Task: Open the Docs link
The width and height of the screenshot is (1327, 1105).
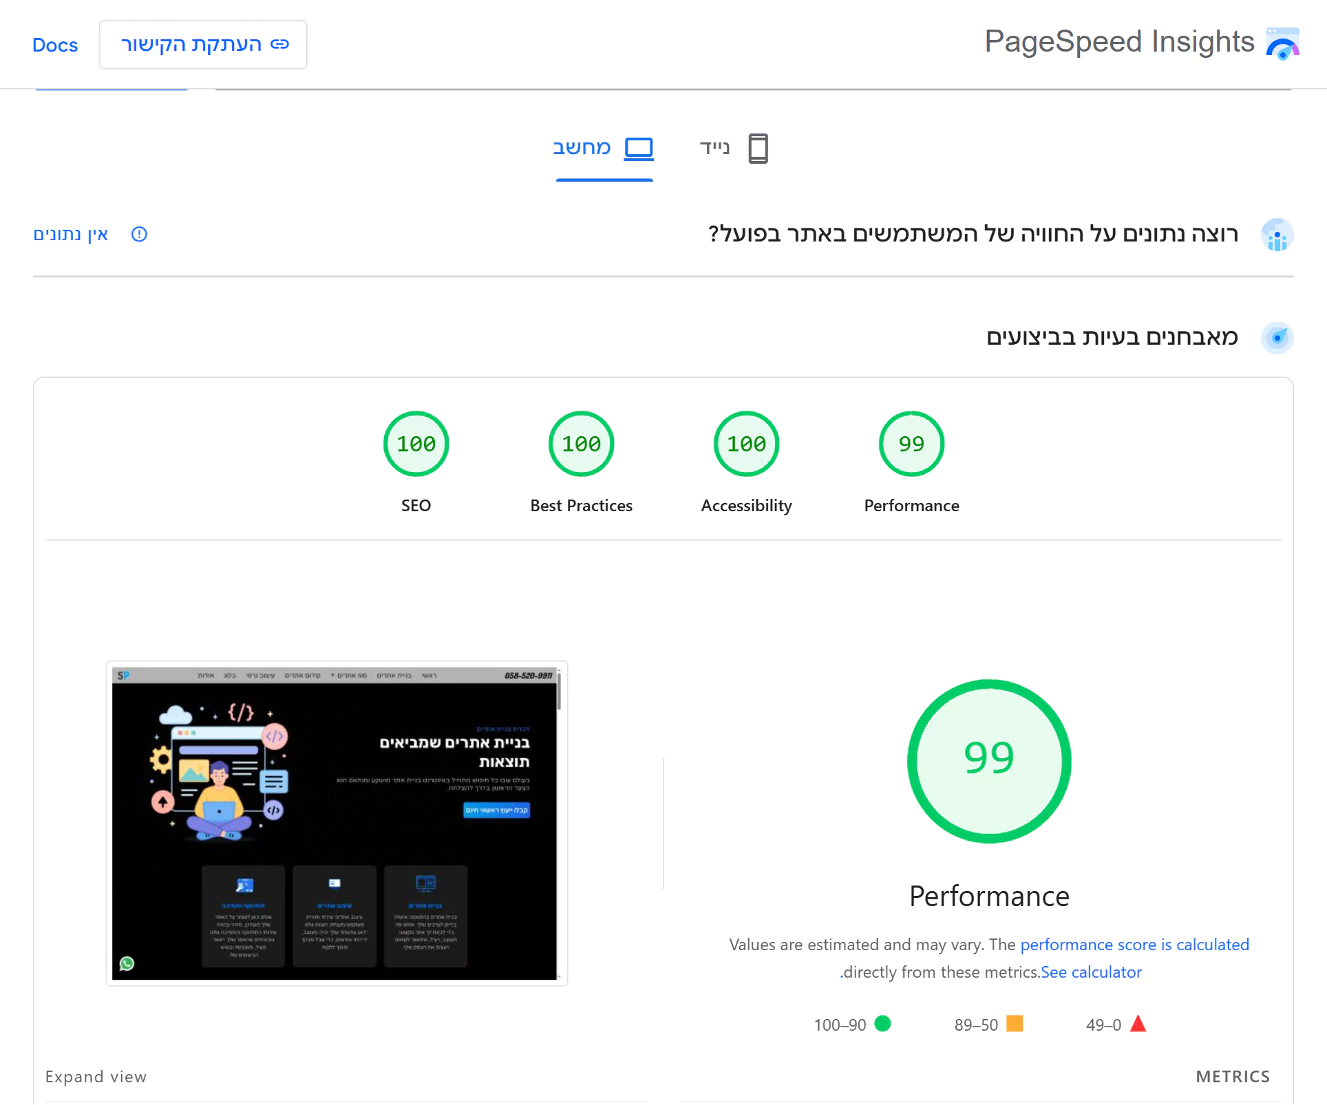Action: click(55, 44)
